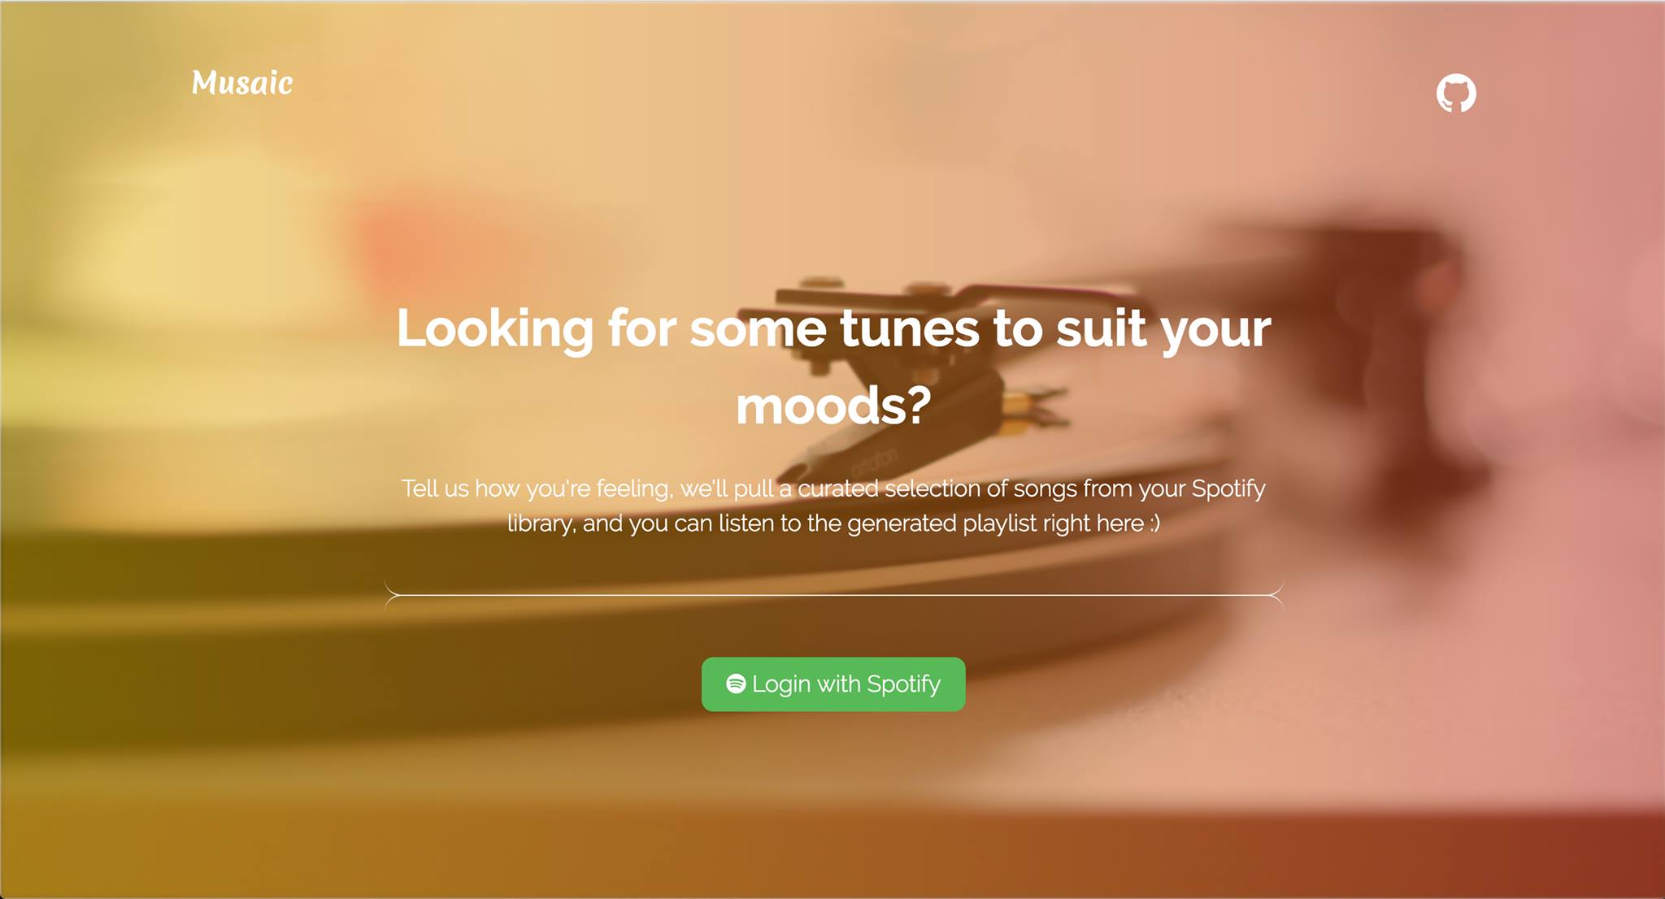Click the smiley ':)' ending the description
Viewport: 1665px width, 899px height.
1155,523
